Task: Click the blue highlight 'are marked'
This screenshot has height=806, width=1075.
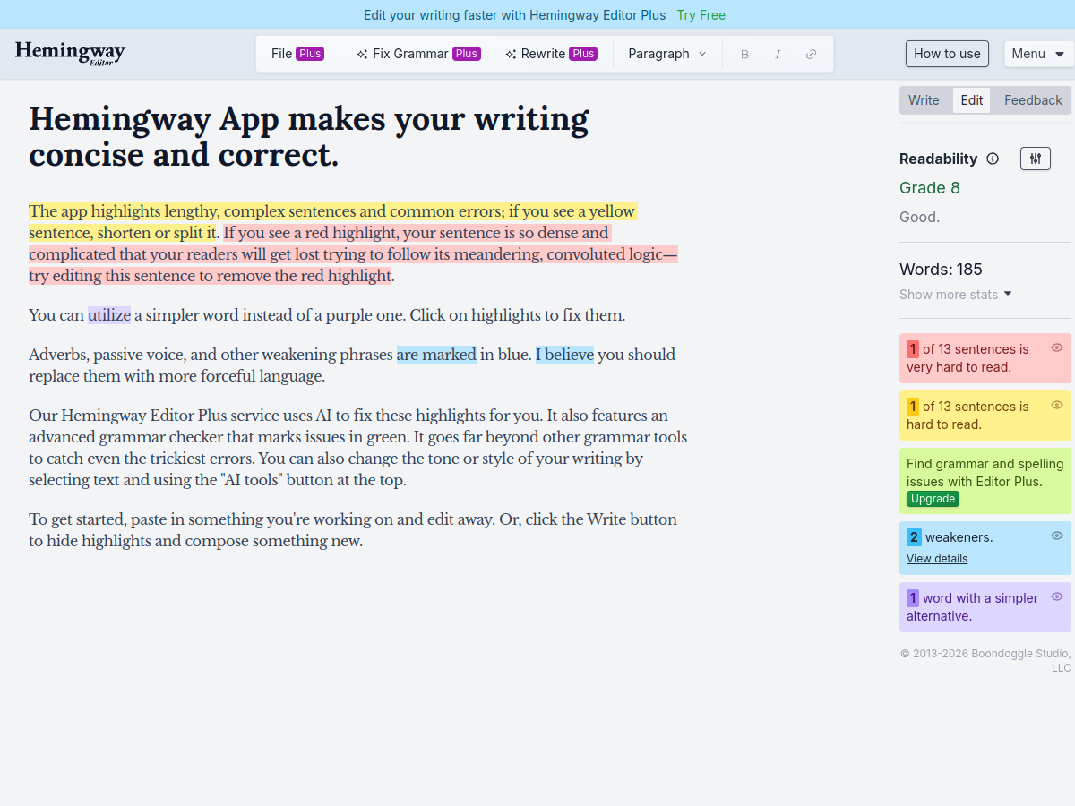Action: pyautogui.click(x=436, y=355)
